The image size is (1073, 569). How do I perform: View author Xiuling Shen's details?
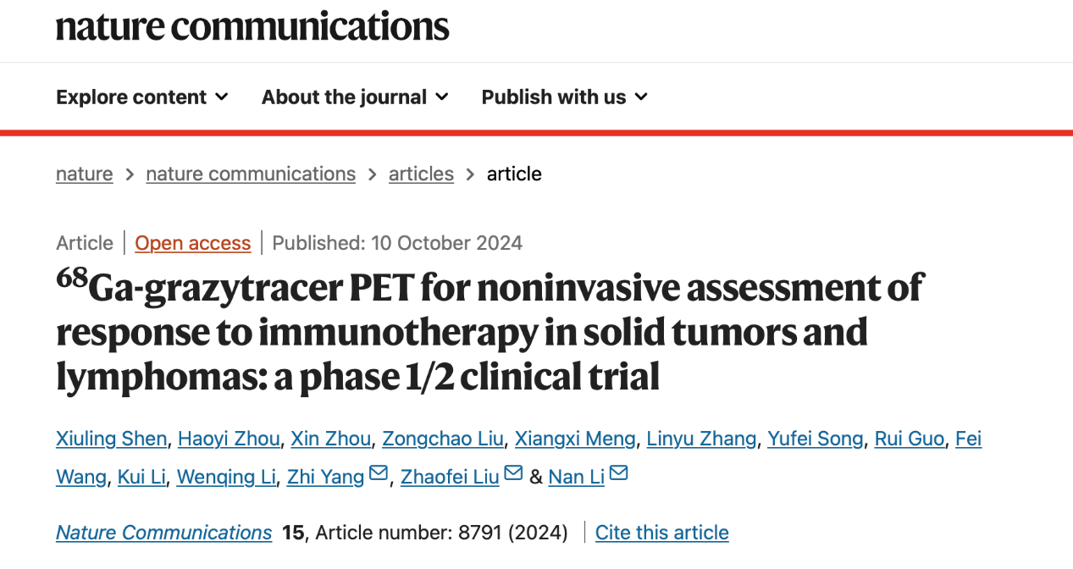112,439
